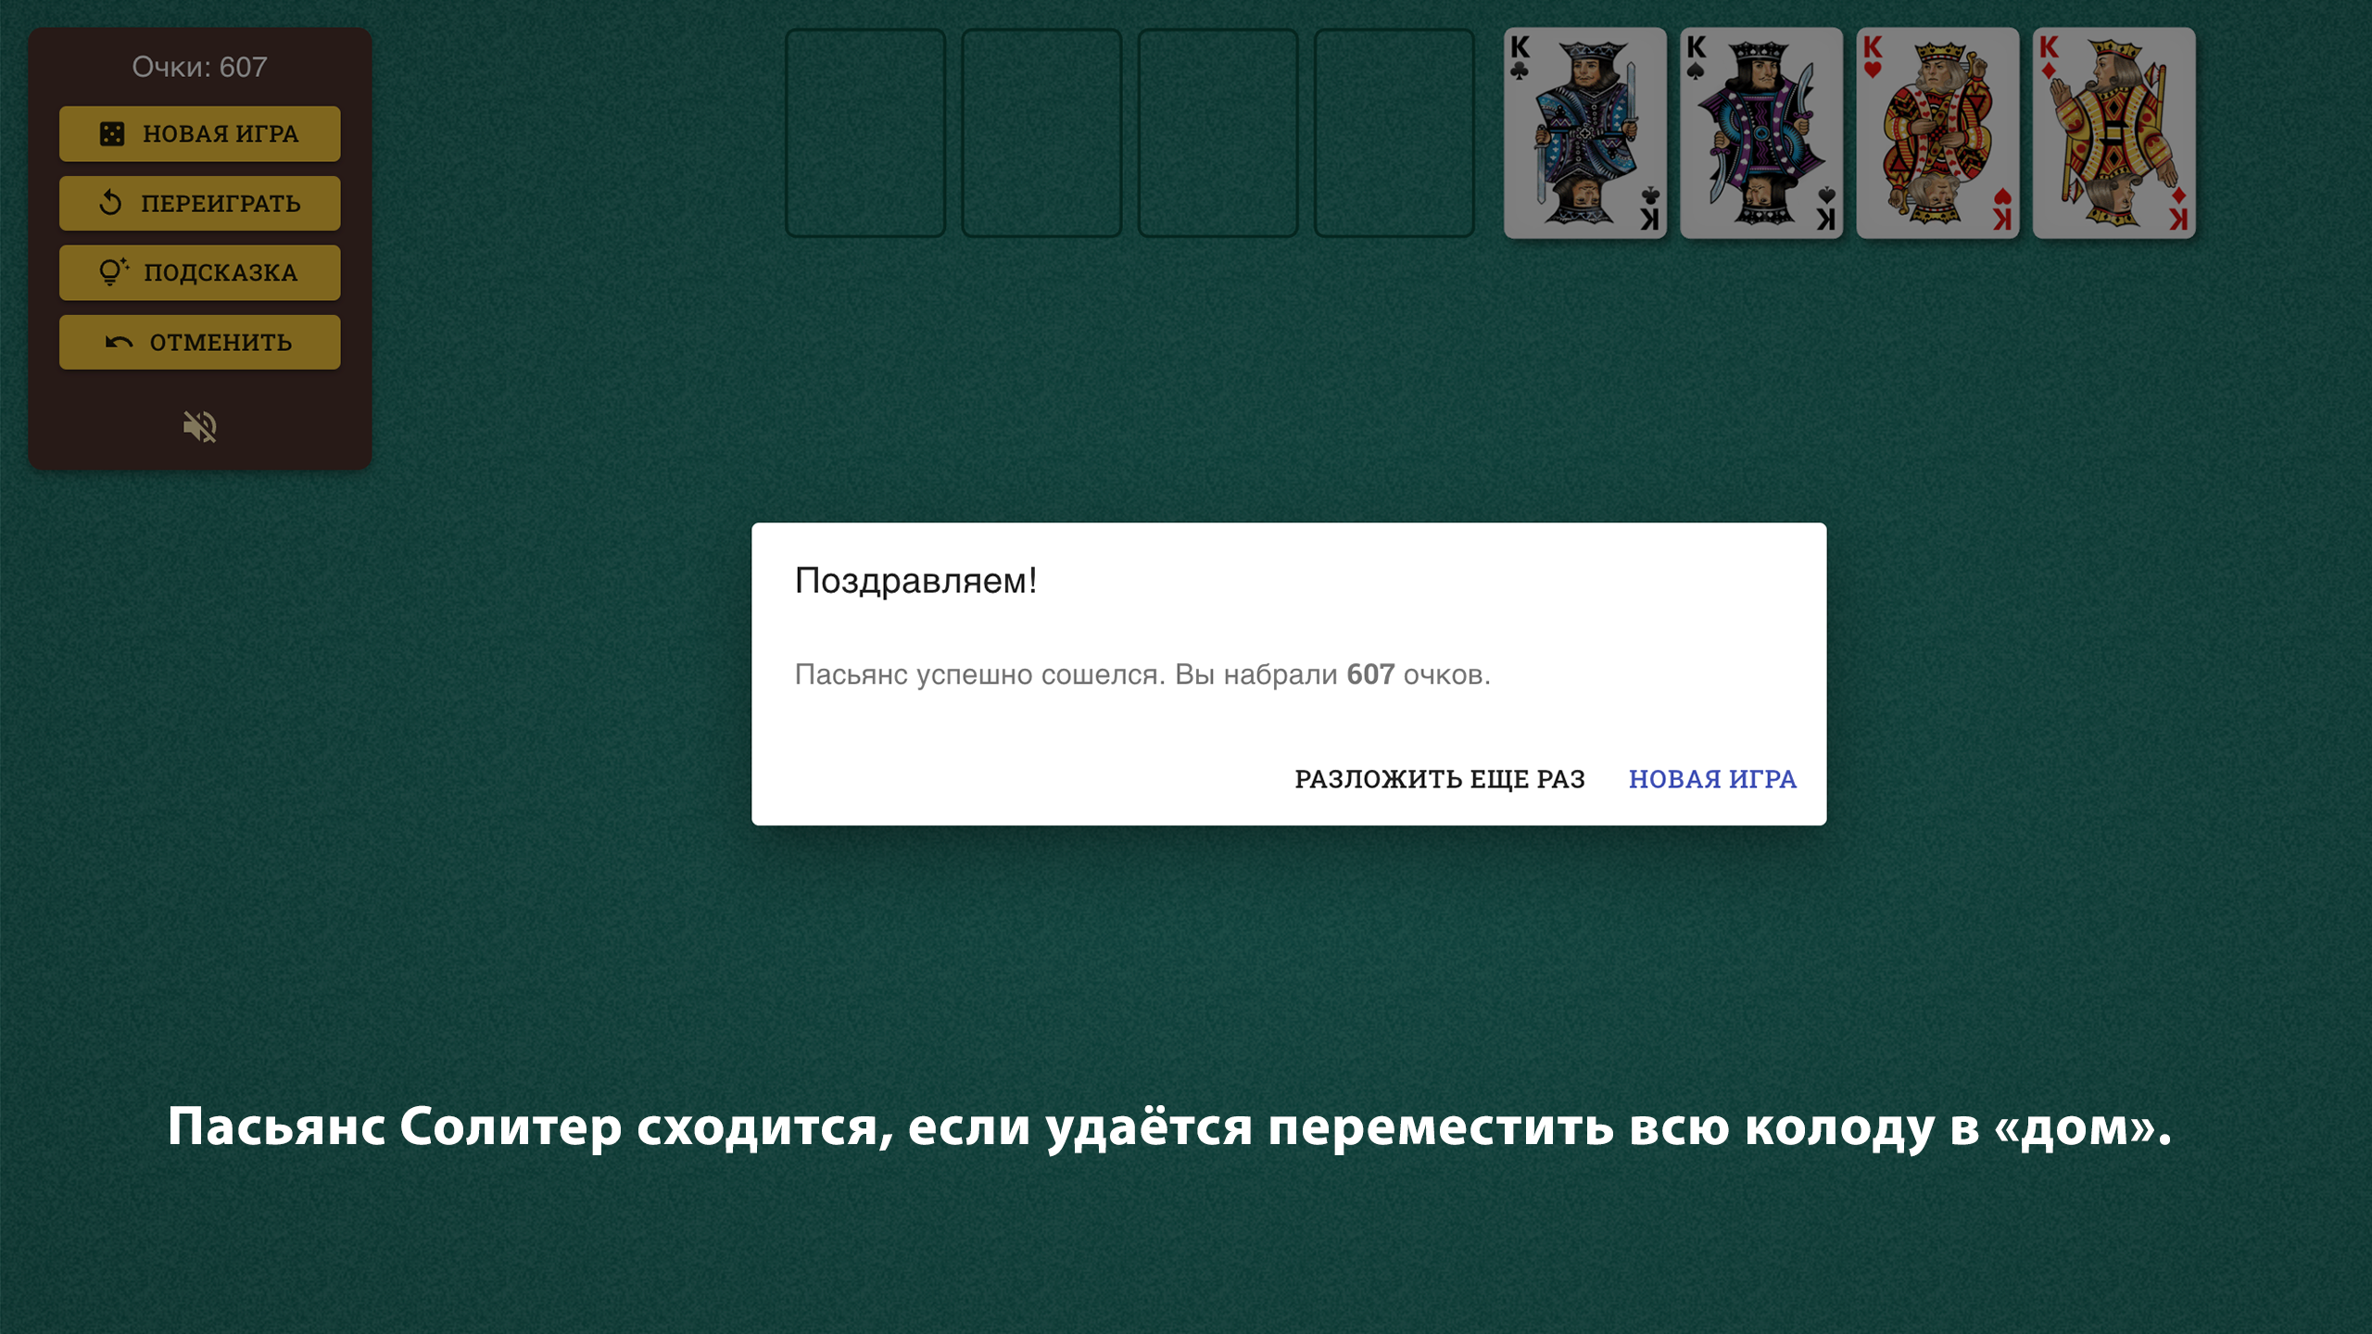
Task: Click the Поздравляем dialog title
Action: (x=915, y=582)
